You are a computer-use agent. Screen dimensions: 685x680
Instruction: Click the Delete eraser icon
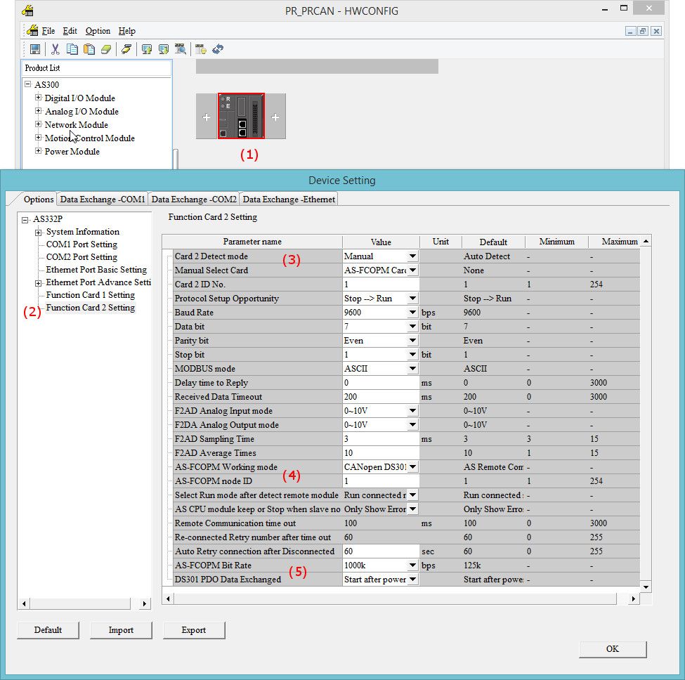[x=106, y=49]
